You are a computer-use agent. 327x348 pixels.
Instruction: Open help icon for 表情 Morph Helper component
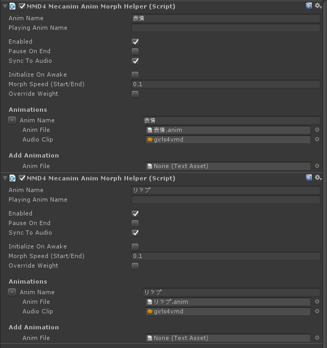309,6
